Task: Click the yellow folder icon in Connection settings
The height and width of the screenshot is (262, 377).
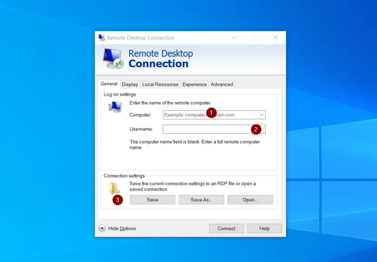Action: (x=114, y=187)
